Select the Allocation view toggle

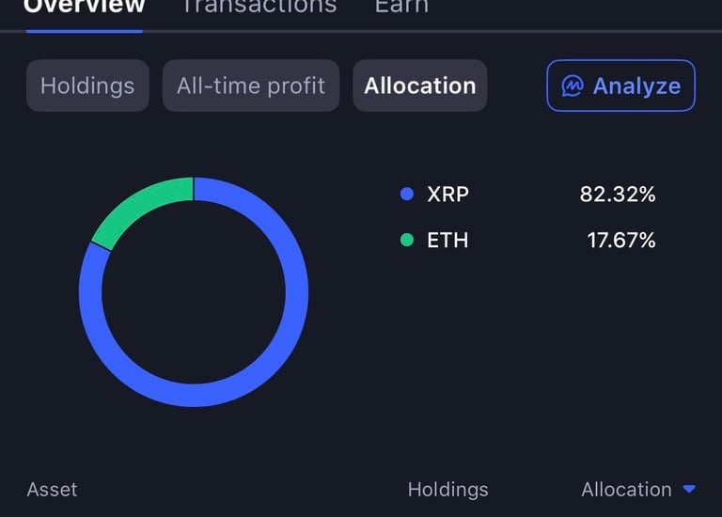(x=420, y=86)
